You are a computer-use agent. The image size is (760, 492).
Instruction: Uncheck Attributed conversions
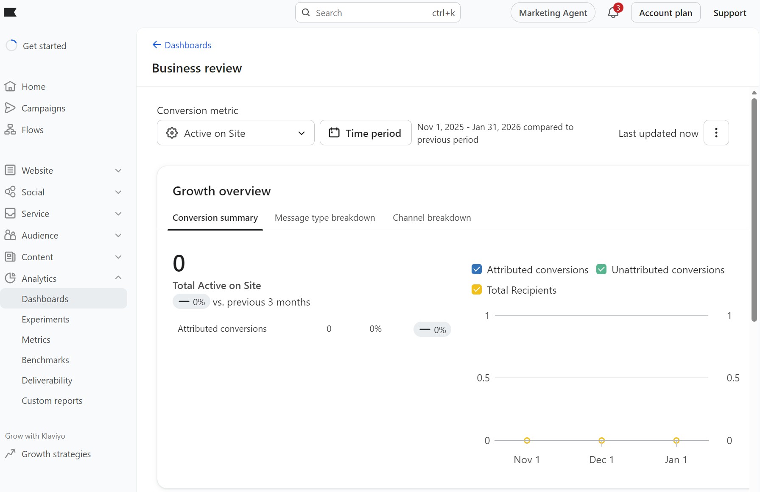(x=477, y=269)
